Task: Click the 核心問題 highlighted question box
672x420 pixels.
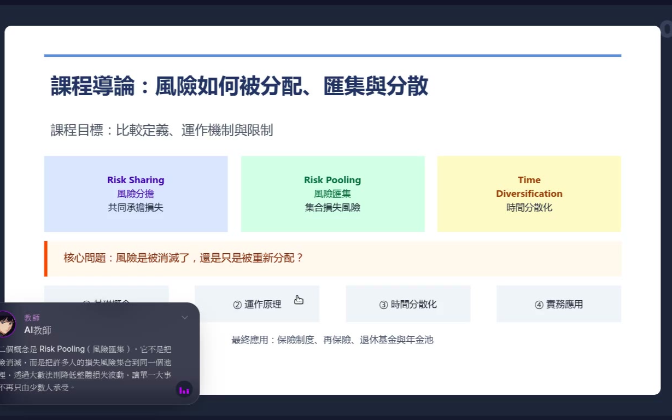Action: click(332, 258)
